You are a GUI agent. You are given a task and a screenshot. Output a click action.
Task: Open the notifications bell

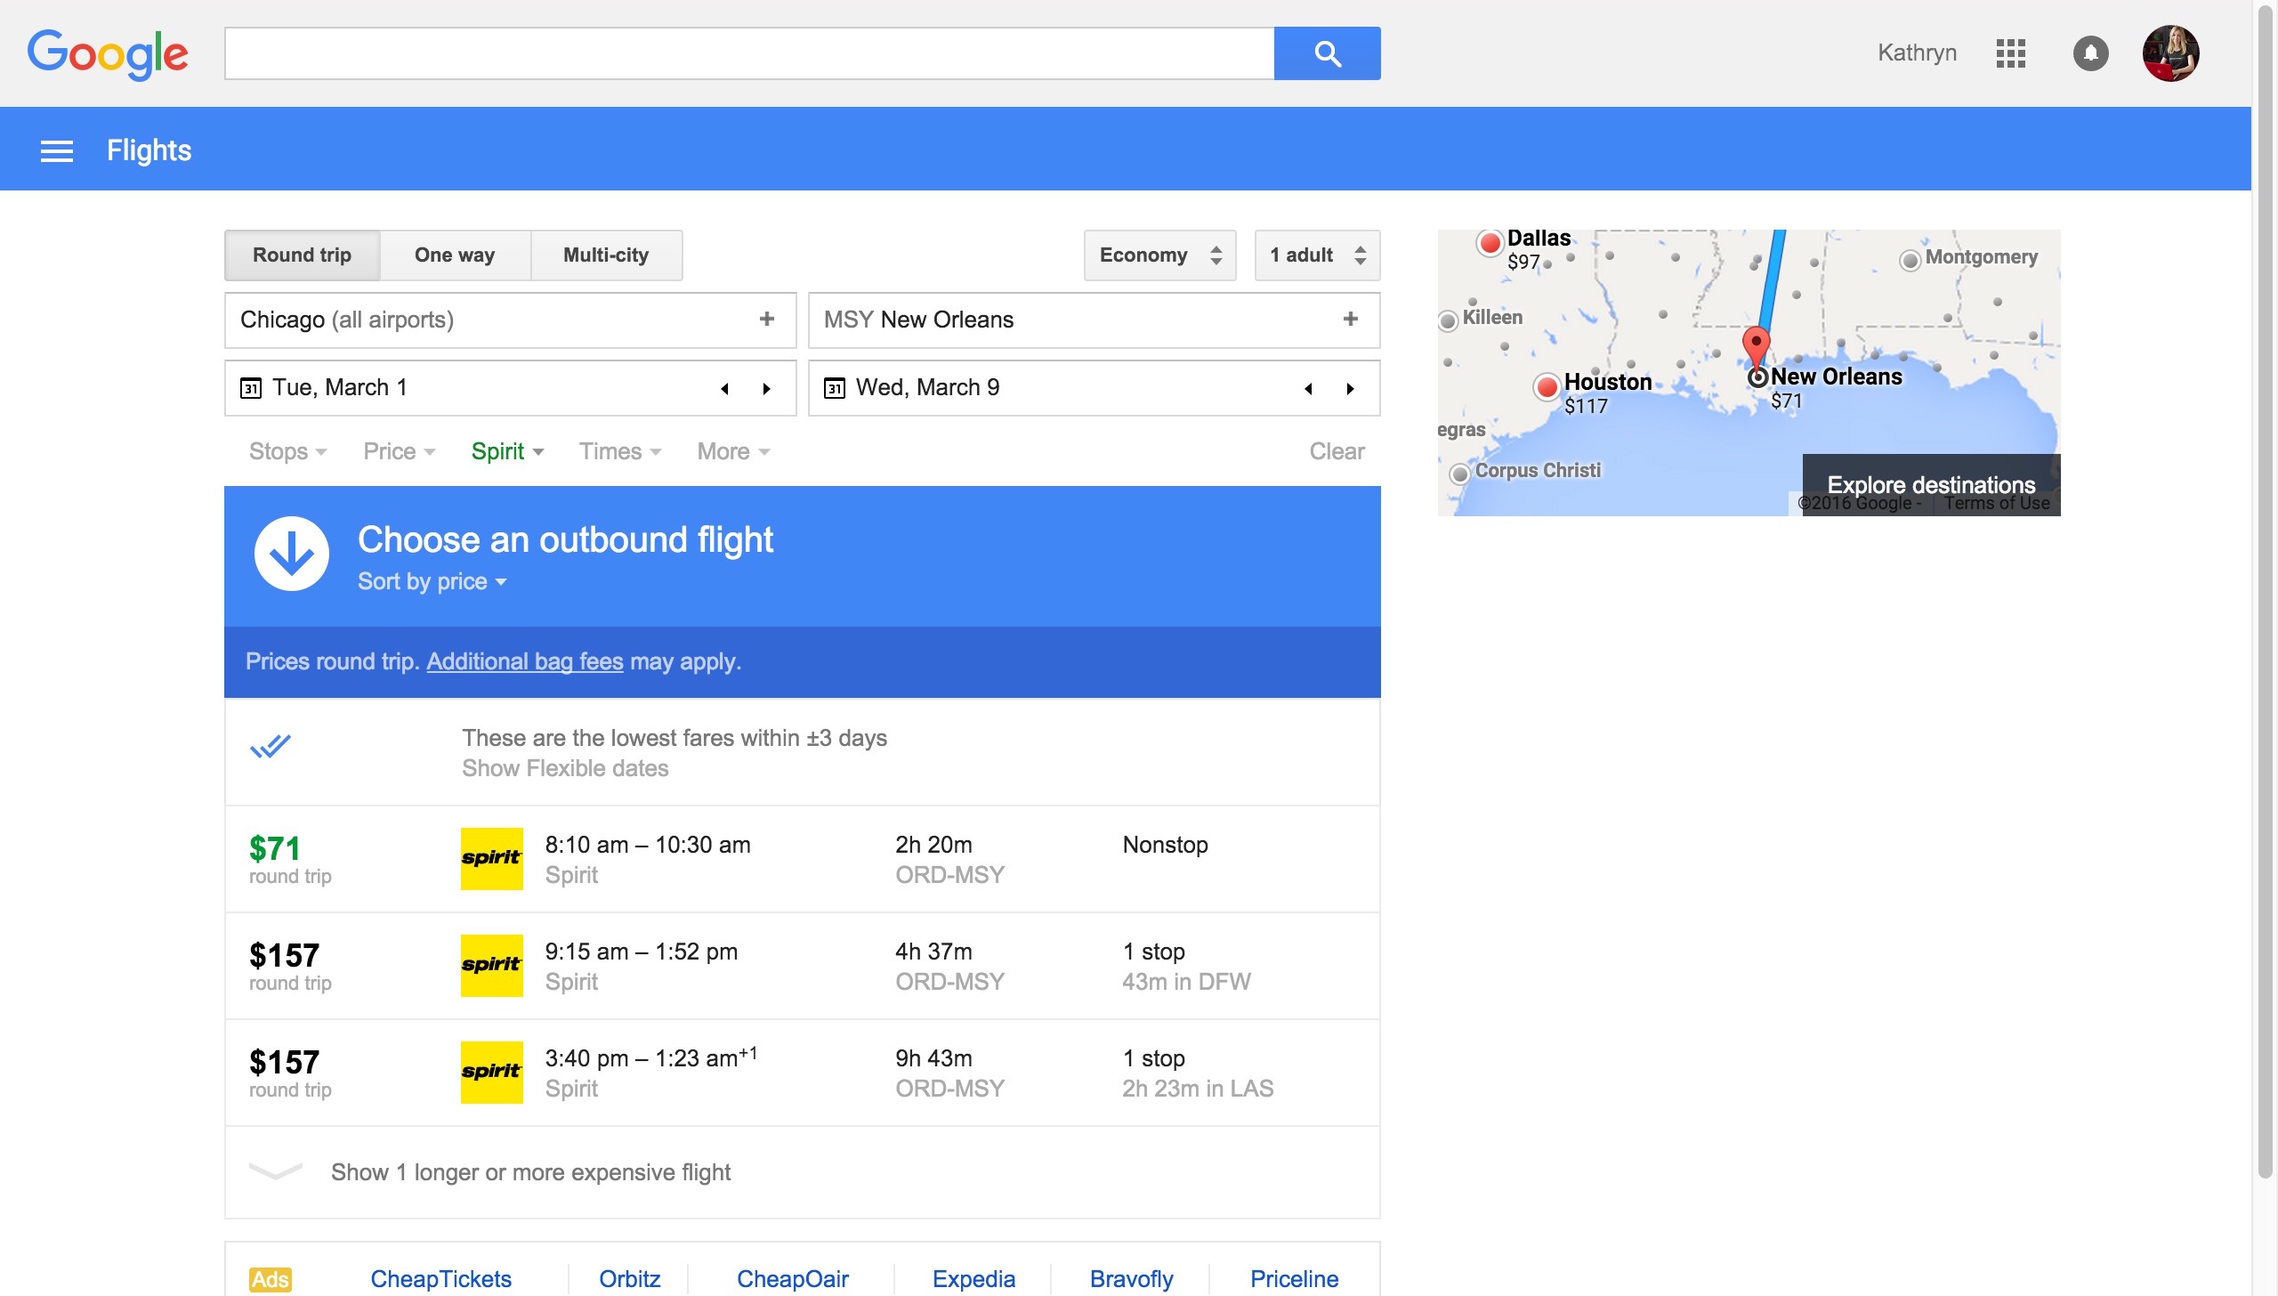(2090, 53)
